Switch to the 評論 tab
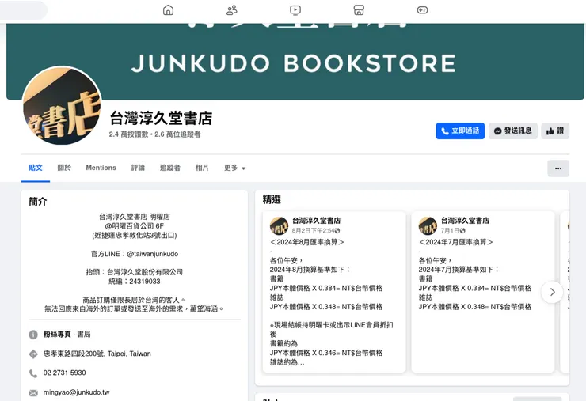586x401 pixels. [138, 168]
